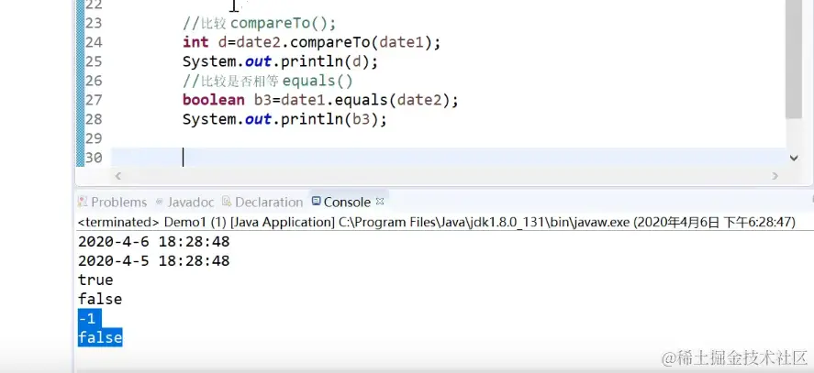Click line number 24 in the gutter
This screenshot has width=814, height=373.
[x=94, y=42]
